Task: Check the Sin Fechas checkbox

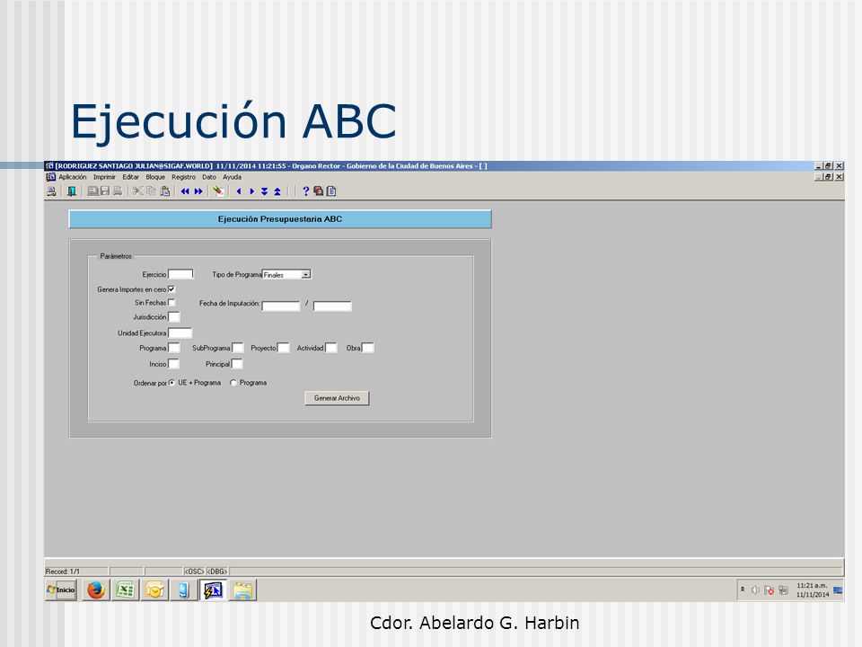Action: pos(172,302)
